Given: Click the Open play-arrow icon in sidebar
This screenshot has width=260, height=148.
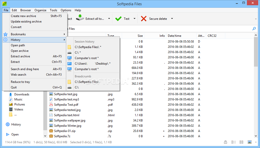Looking at the screenshot, I should pyautogui.click(x=8, y=134).
